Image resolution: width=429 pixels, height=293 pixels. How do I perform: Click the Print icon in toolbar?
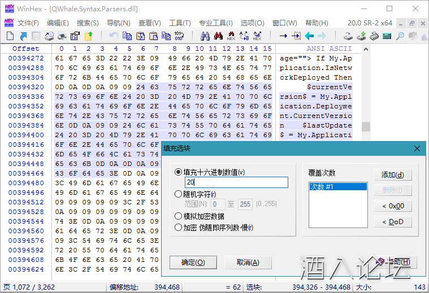[x=62, y=36]
